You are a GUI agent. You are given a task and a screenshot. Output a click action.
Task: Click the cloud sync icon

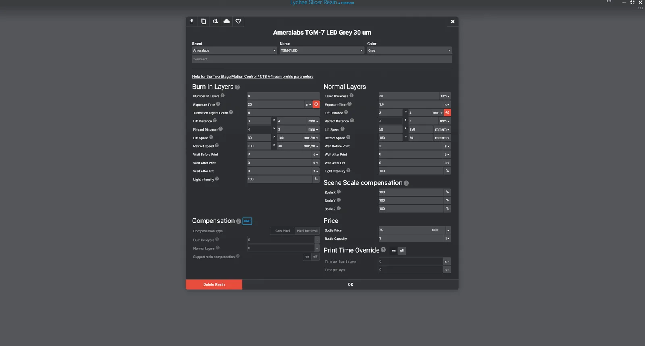[x=227, y=21]
